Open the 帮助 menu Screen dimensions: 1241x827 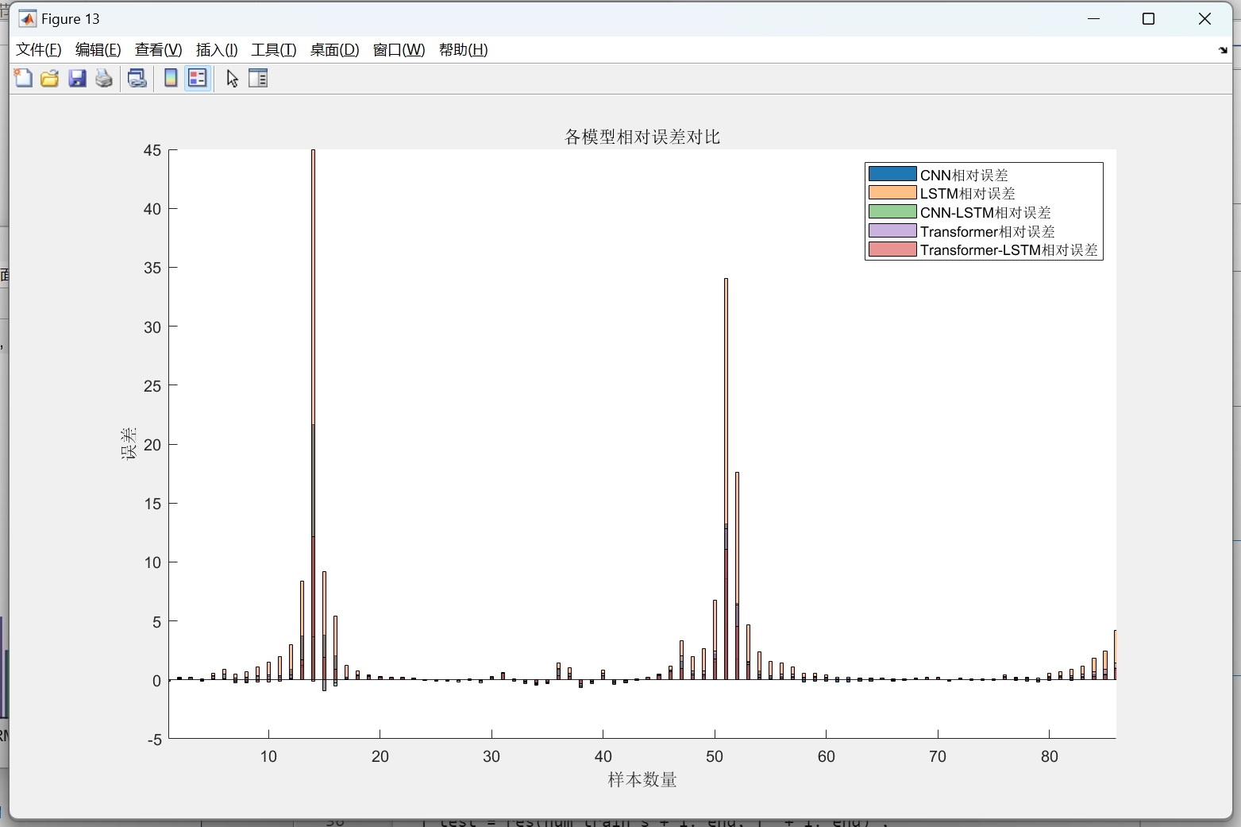[x=463, y=49]
